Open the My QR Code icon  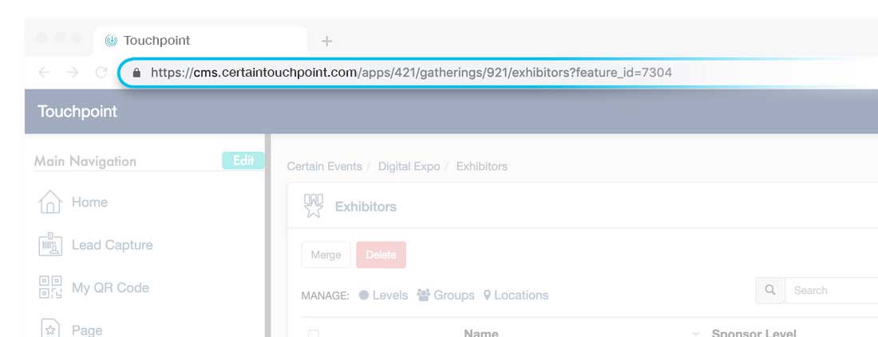[50, 287]
